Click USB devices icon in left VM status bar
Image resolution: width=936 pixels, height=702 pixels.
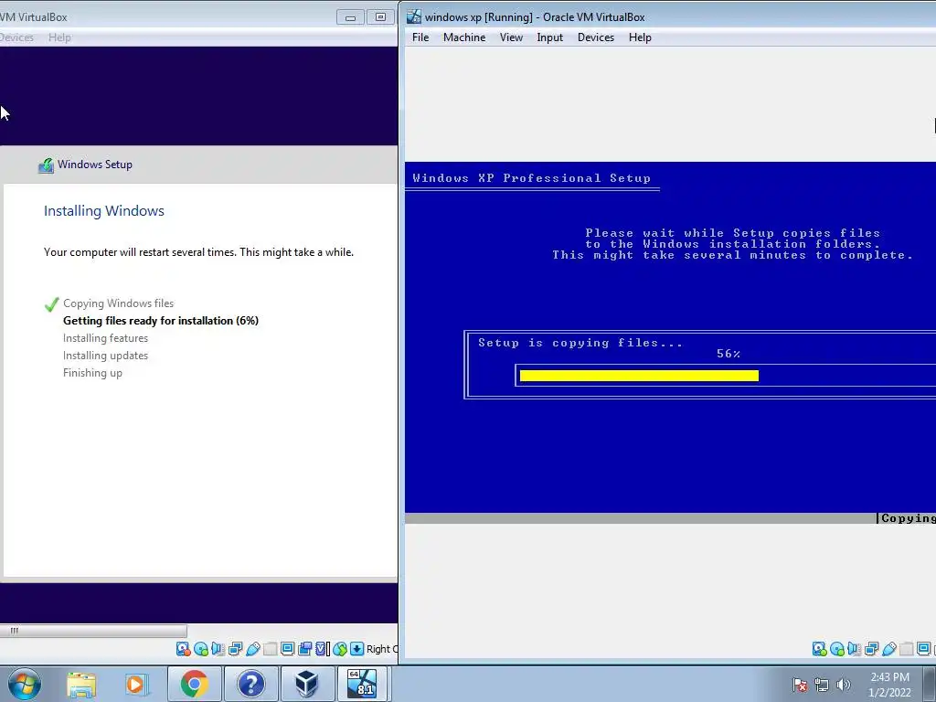click(252, 649)
